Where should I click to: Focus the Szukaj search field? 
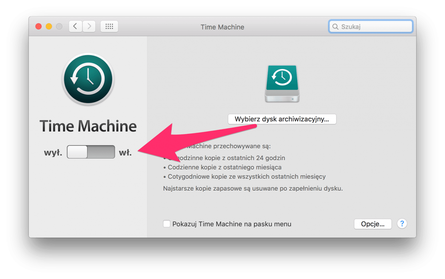pyautogui.click(x=371, y=27)
